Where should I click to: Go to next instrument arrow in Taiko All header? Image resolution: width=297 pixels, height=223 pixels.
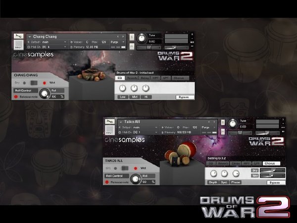point(214,122)
